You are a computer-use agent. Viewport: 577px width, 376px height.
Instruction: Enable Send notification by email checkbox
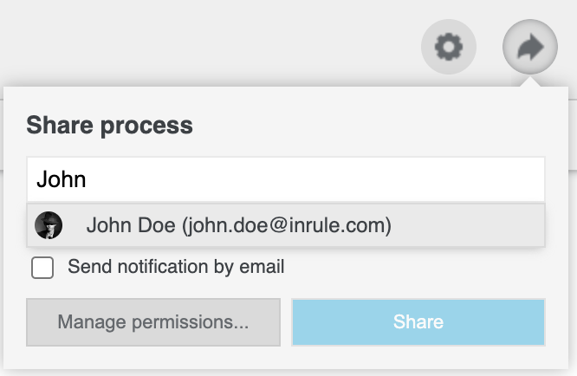click(x=42, y=268)
